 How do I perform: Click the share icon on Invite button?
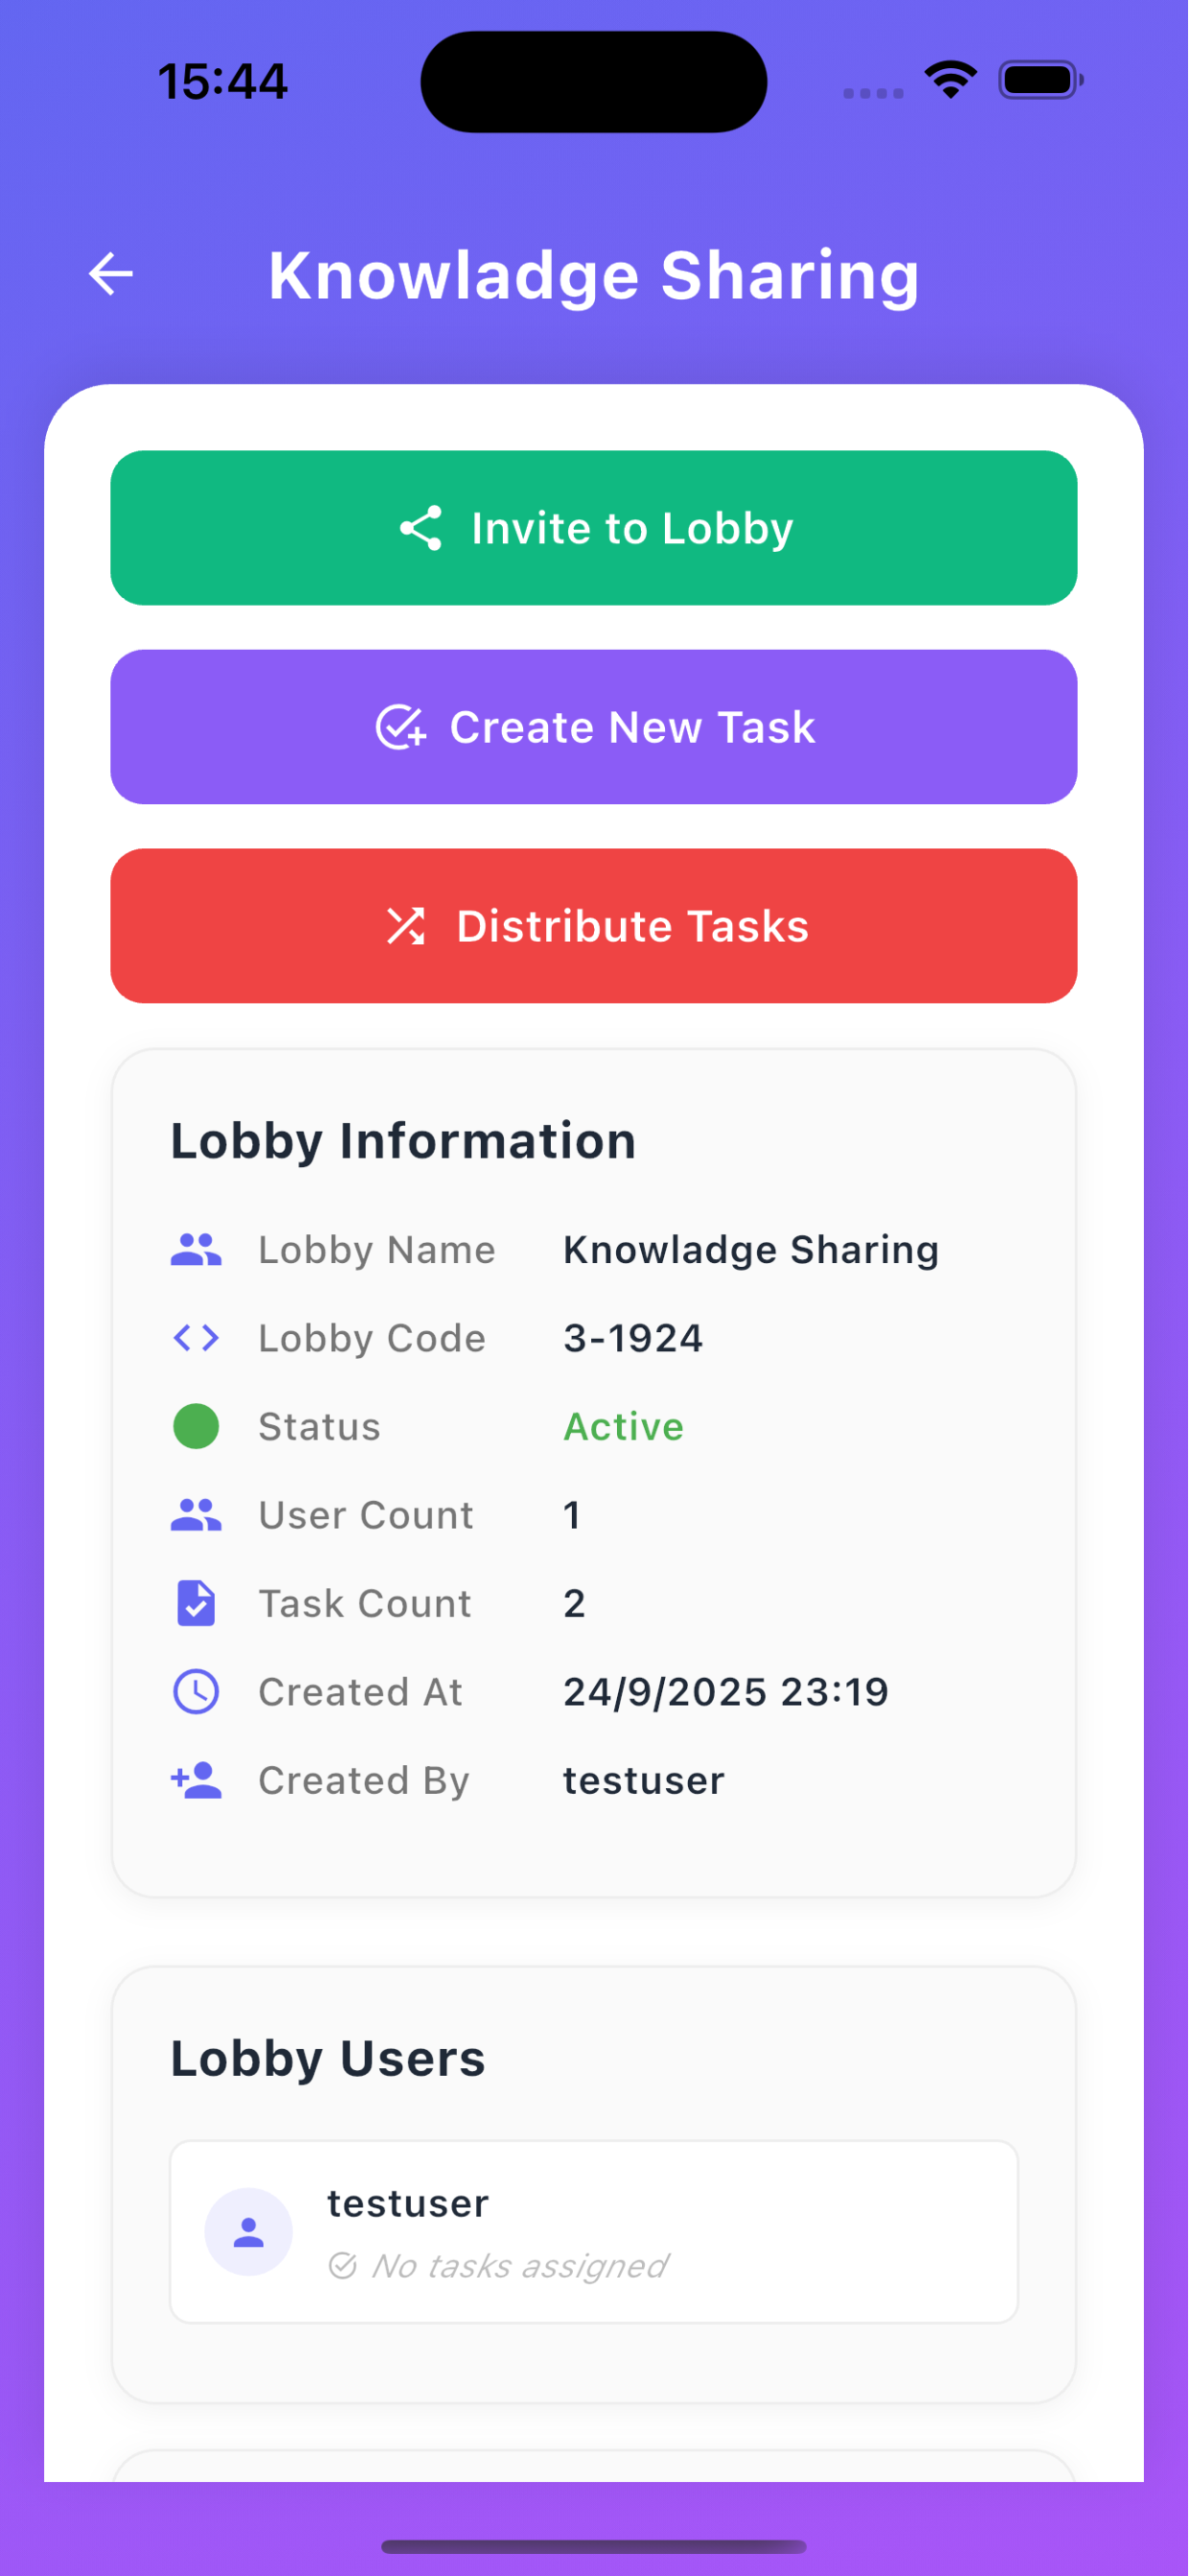point(421,528)
